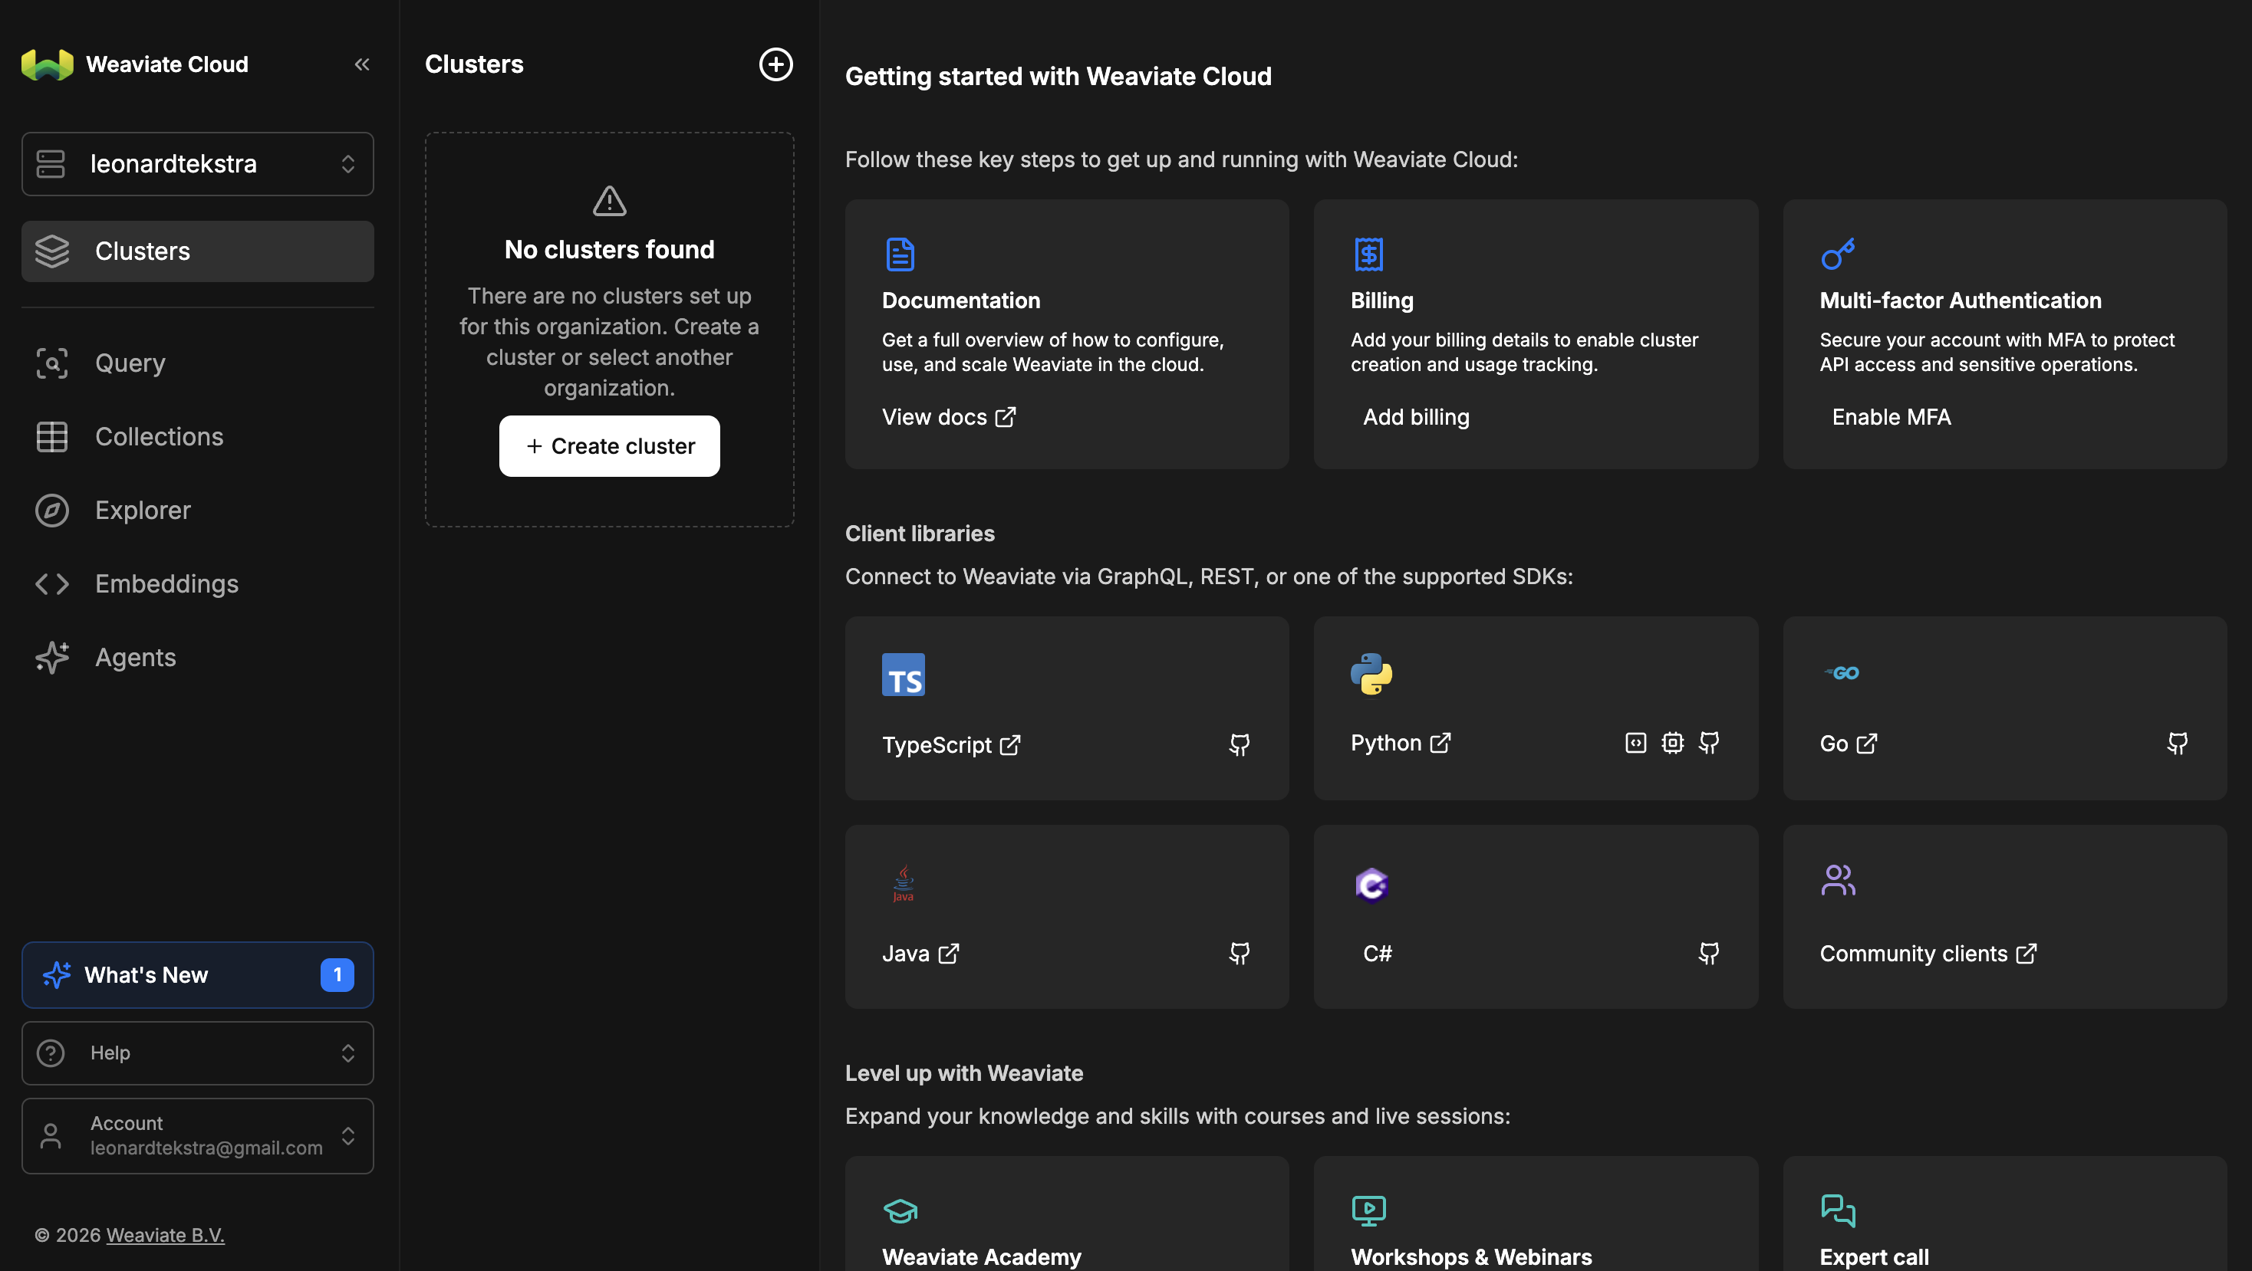The height and width of the screenshot is (1271, 2252).
Task: Expand the Help dropdown
Action: tap(198, 1053)
